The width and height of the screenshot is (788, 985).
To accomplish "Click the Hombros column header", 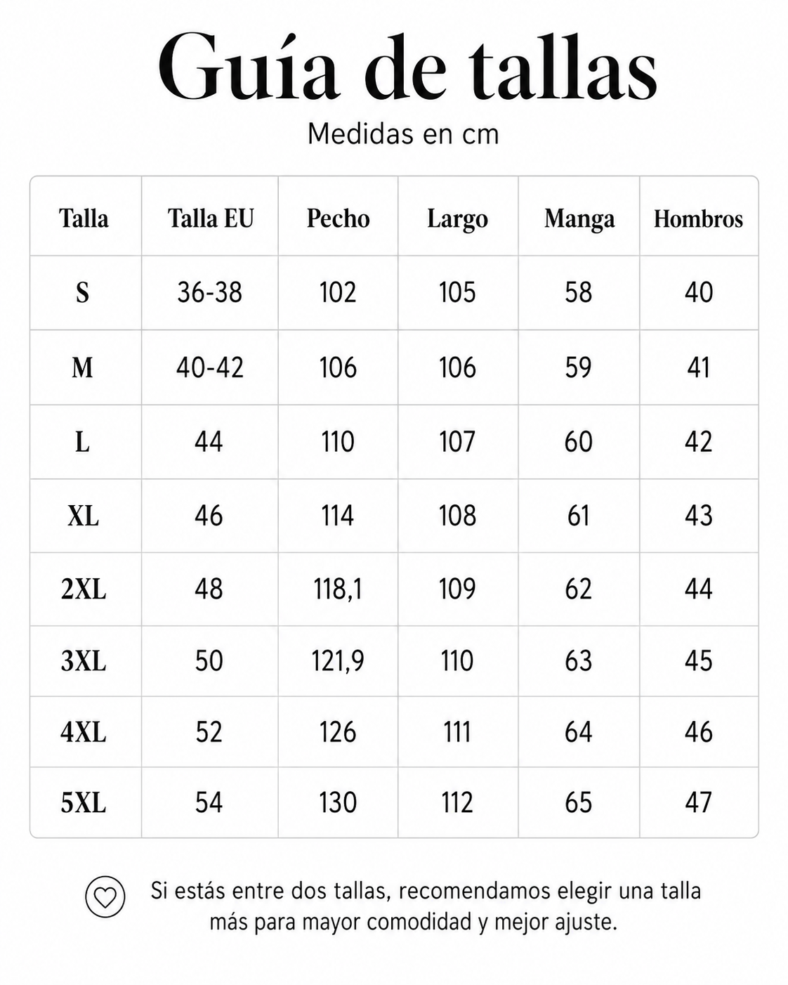I will click(x=698, y=218).
